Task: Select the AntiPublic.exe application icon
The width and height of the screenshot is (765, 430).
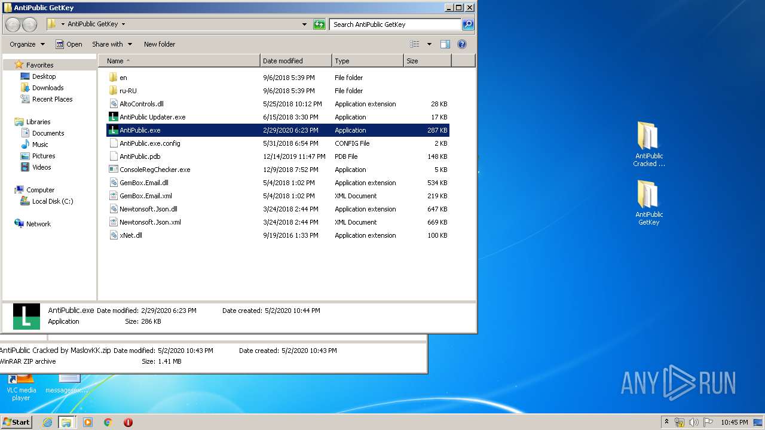Action: pyautogui.click(x=114, y=130)
